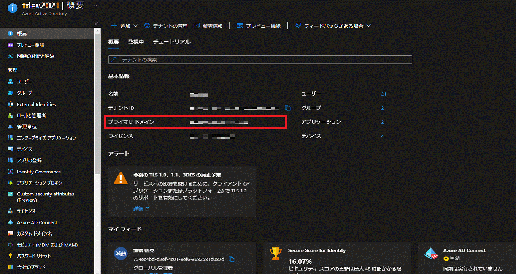This screenshot has width=516, height=274.
Task: Copy the user object ID in My Feed
Action: coord(232,259)
